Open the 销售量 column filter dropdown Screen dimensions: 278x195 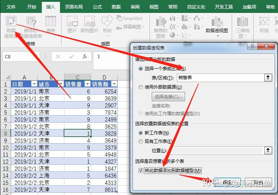[87, 84]
